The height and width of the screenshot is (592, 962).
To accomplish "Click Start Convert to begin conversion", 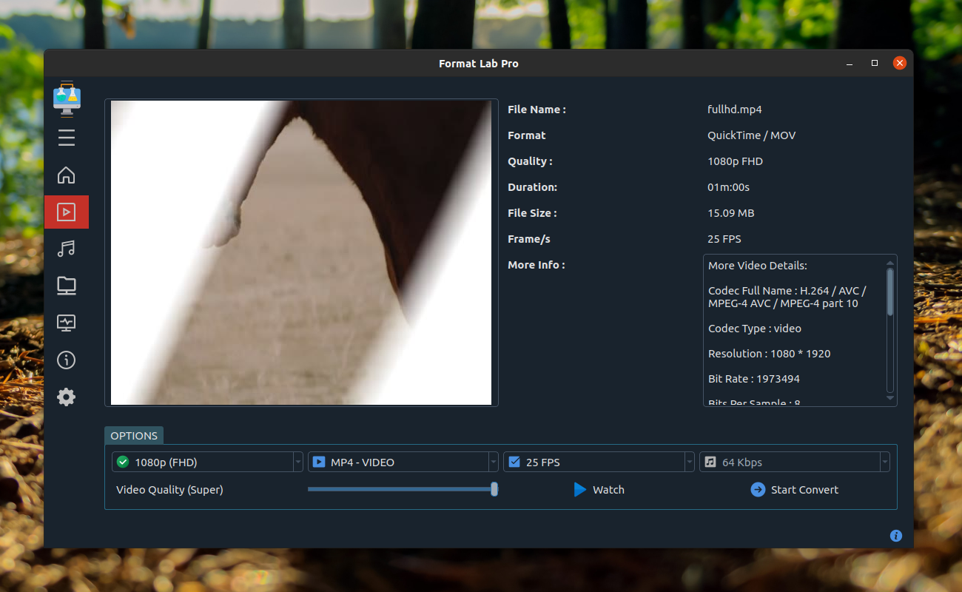I will click(794, 489).
